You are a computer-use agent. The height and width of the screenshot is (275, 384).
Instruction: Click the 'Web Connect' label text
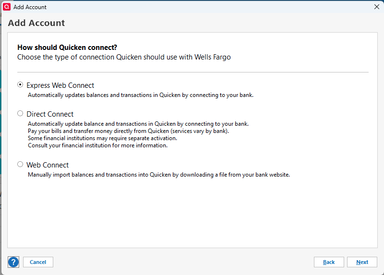click(x=48, y=165)
